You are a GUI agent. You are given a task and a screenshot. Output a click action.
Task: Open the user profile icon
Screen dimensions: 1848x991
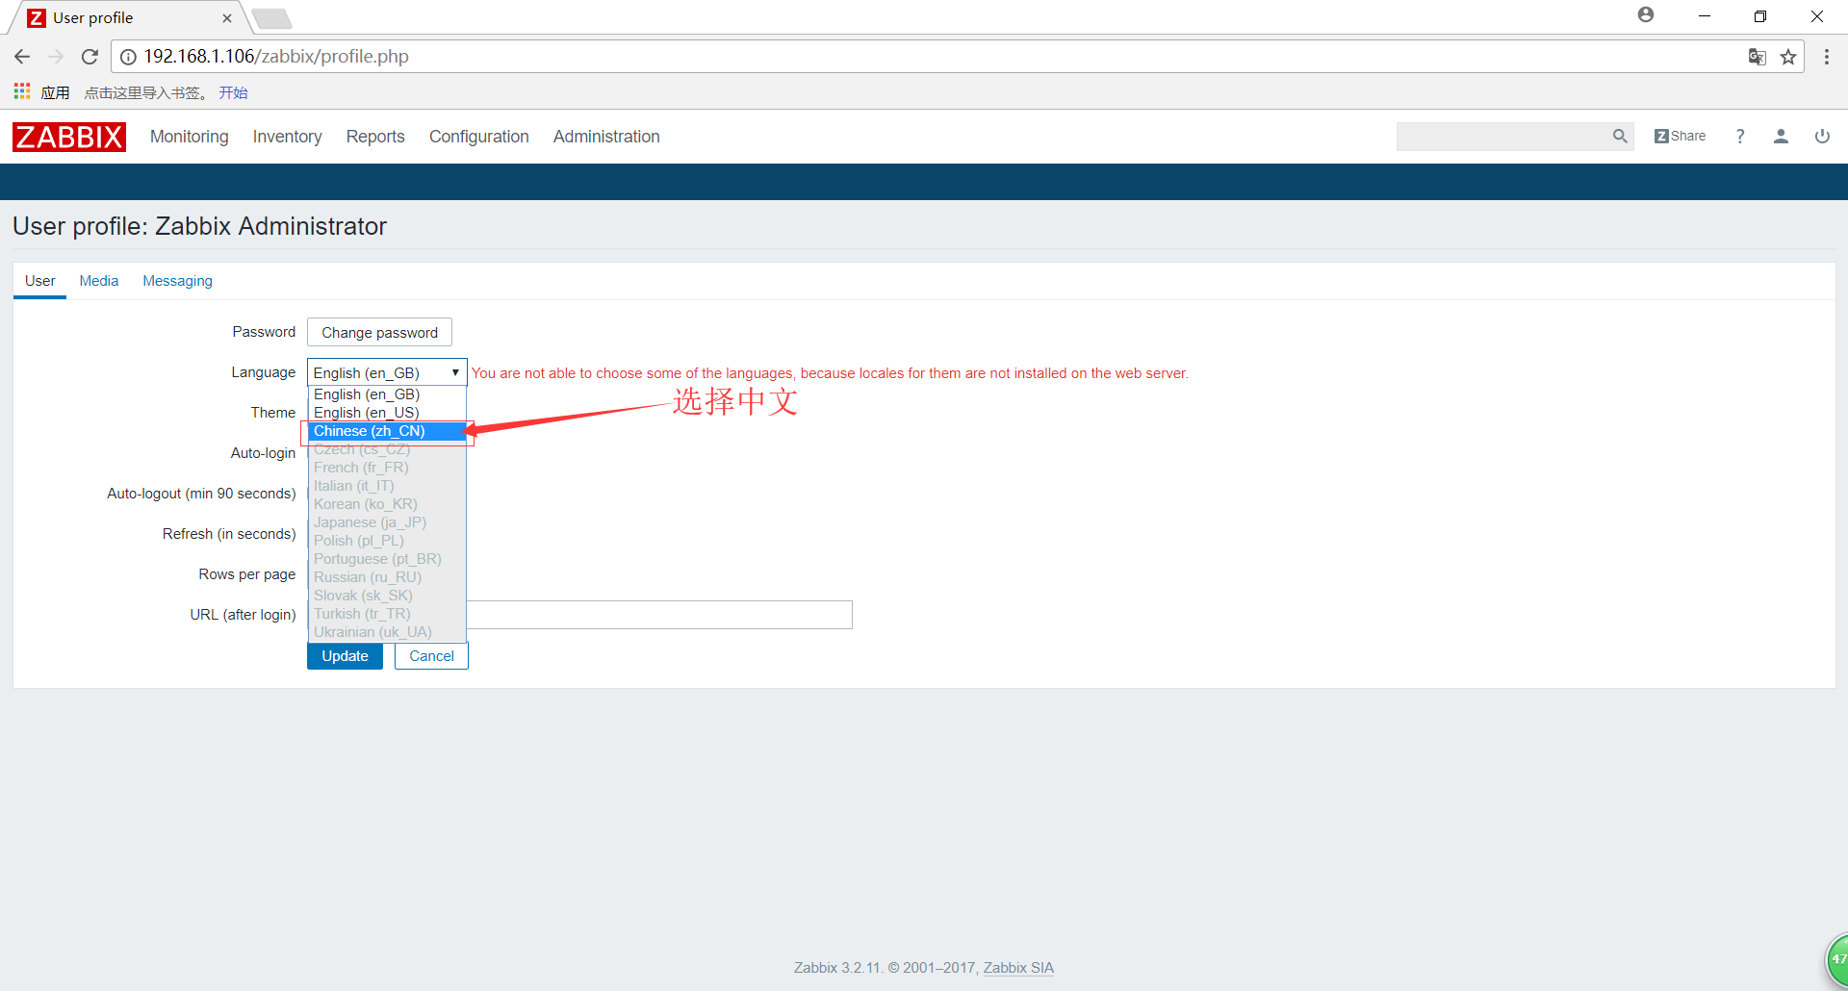1781,137
